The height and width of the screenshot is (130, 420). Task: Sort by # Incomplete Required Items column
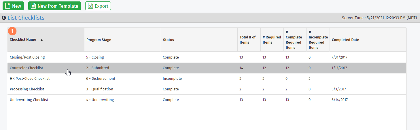coord(318,40)
